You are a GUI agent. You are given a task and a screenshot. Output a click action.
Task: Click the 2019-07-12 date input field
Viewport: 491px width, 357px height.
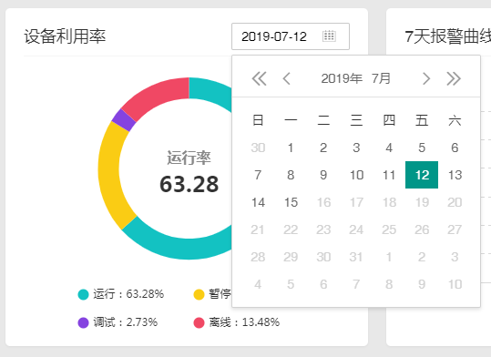[x=291, y=36]
